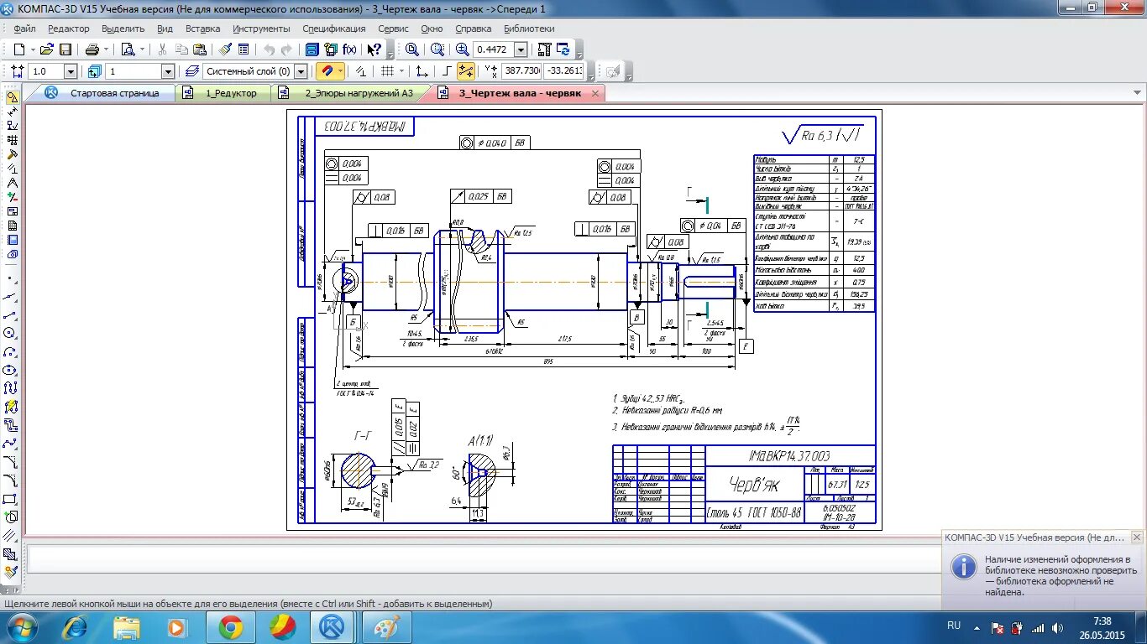Copy selected objects
The width and height of the screenshot is (1147, 644).
(181, 49)
